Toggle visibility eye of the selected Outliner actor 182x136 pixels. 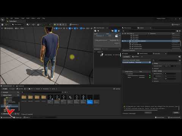point(123,41)
